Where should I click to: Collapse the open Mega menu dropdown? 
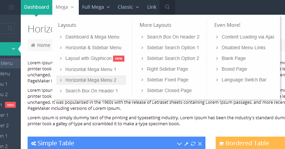(x=65, y=7)
